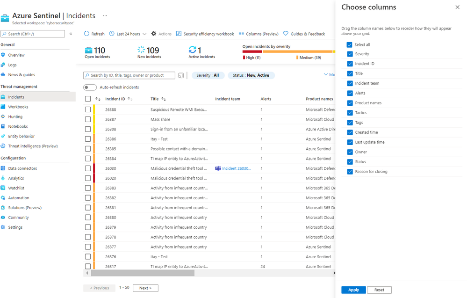The width and height of the screenshot is (467, 298).
Task: Select the checkbox for incident 26317
Action: coord(88,266)
